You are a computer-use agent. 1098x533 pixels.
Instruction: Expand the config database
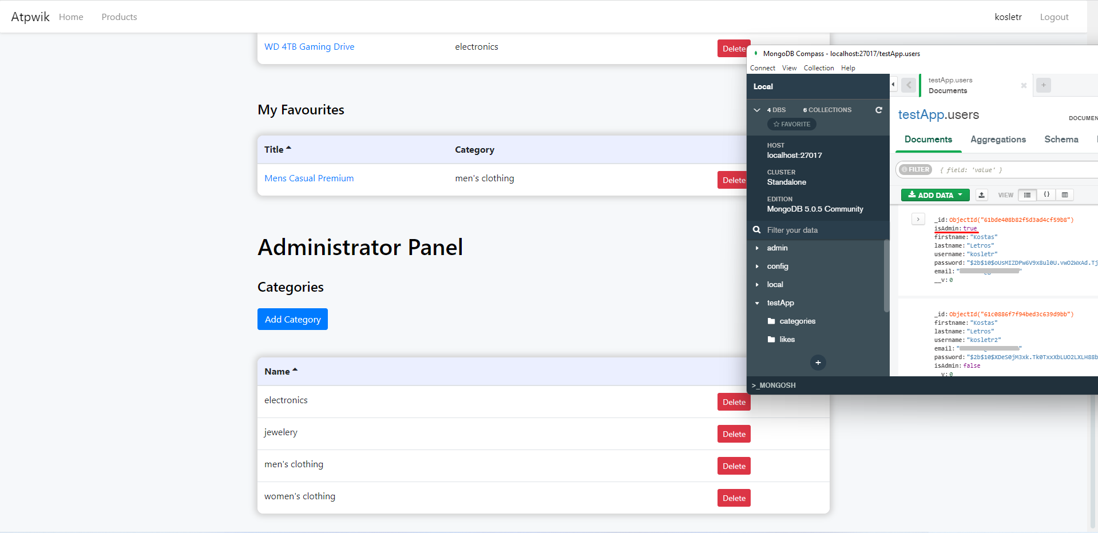pyautogui.click(x=757, y=266)
